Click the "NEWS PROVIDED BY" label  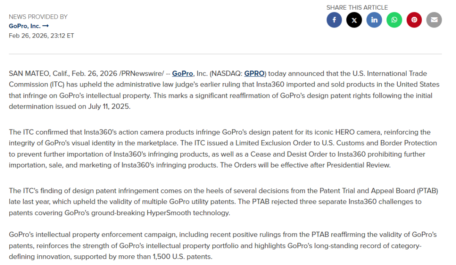pyautogui.click(x=38, y=17)
